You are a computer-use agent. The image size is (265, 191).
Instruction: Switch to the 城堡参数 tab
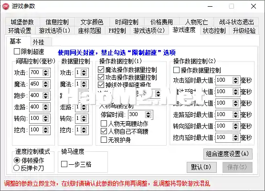coord(22,22)
